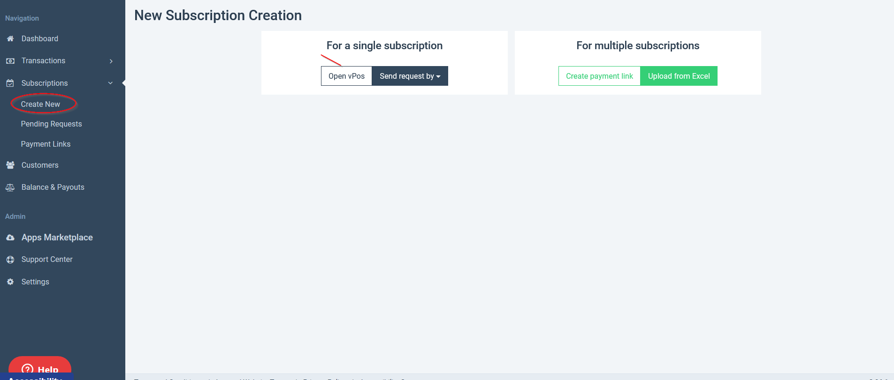Click the Settings gear icon
The image size is (894, 380).
coord(10,282)
